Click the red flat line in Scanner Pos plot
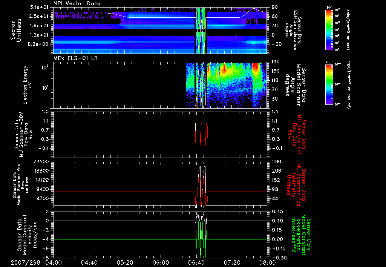Viewport: 386px width, 267px height. tap(113, 192)
